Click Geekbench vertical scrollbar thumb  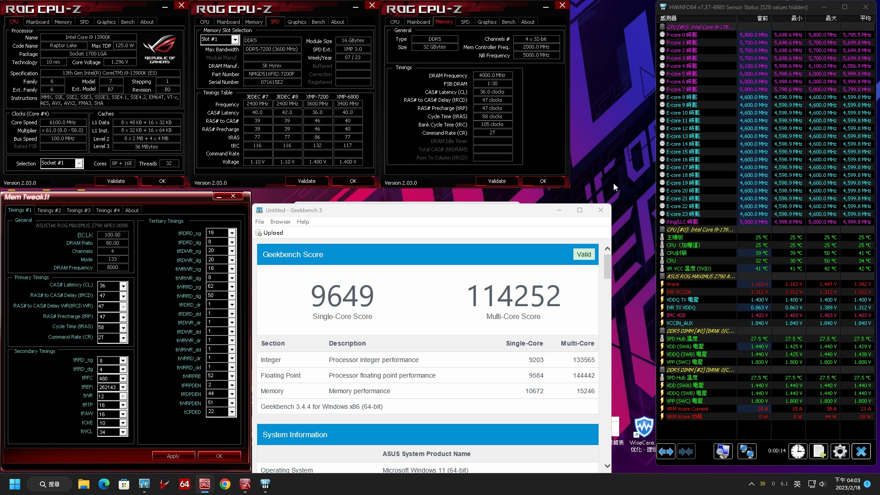click(607, 267)
